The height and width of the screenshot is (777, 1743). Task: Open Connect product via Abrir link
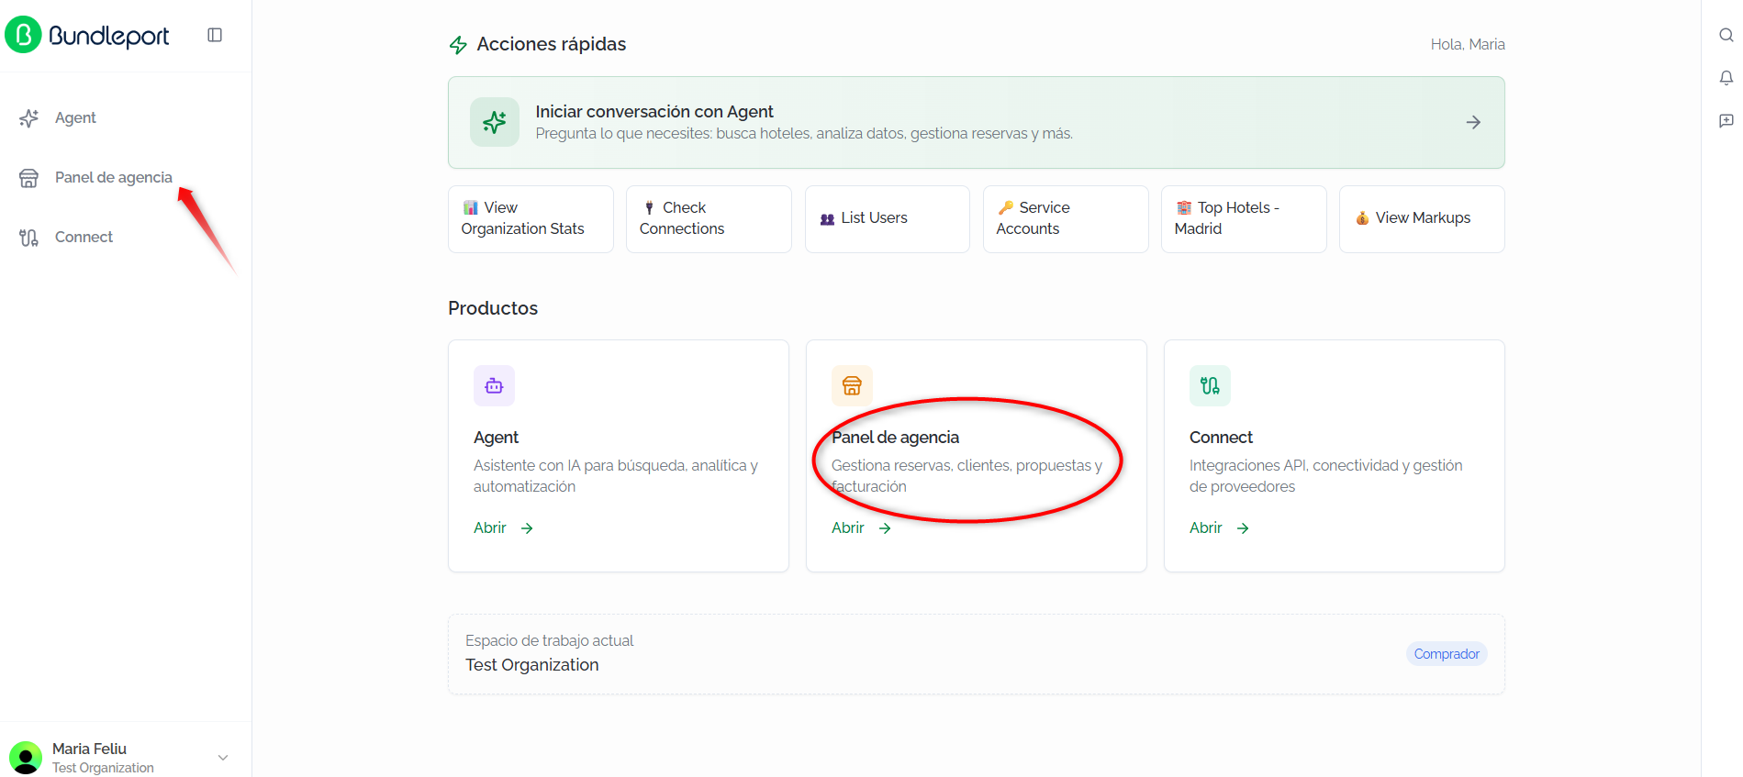[x=1219, y=528]
